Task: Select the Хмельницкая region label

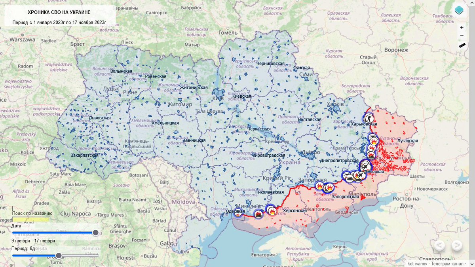Action: coord(165,123)
